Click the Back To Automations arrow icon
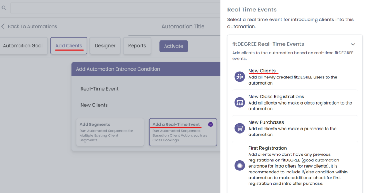The width and height of the screenshot is (368, 193). tap(3, 26)
